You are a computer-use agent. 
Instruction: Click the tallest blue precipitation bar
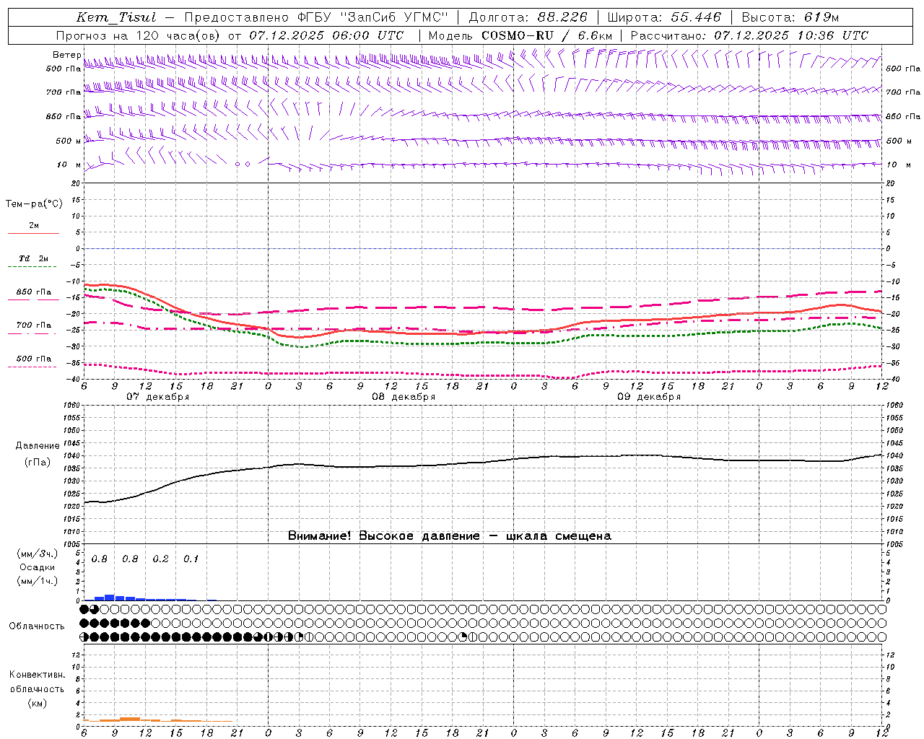(x=110, y=598)
